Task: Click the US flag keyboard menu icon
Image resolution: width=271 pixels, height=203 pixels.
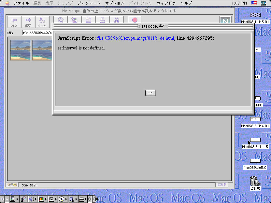Action: [x=254, y=3]
